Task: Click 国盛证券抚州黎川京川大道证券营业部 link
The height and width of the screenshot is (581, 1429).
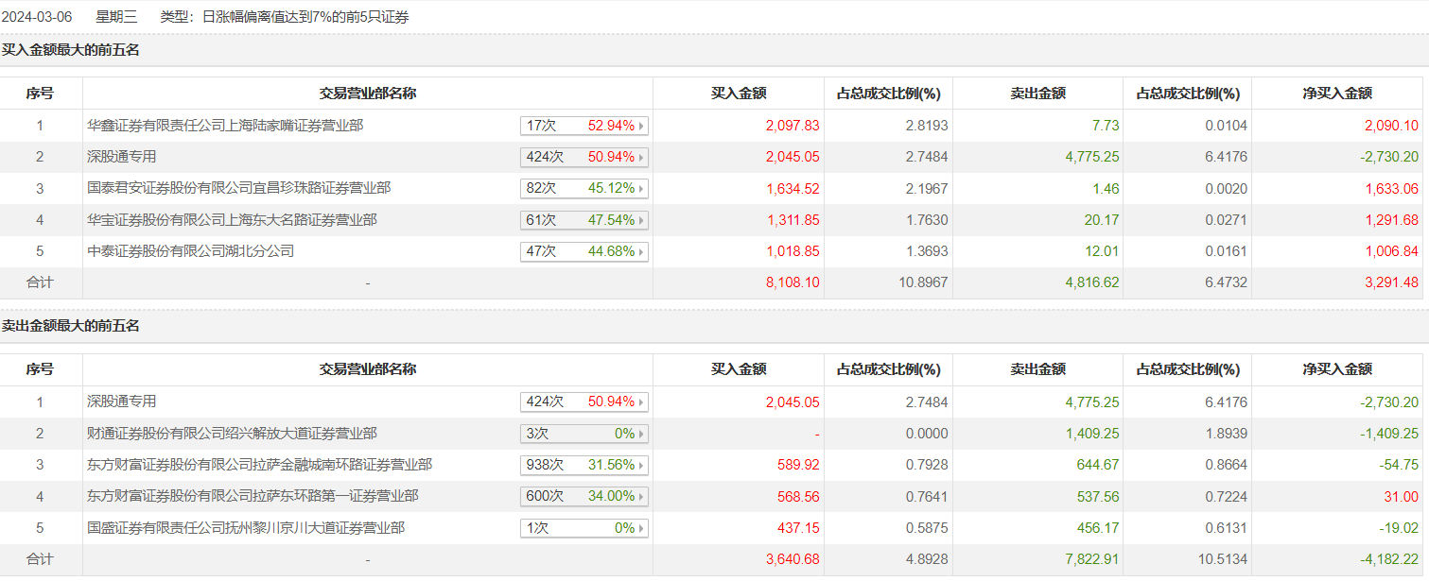Action: (x=246, y=528)
